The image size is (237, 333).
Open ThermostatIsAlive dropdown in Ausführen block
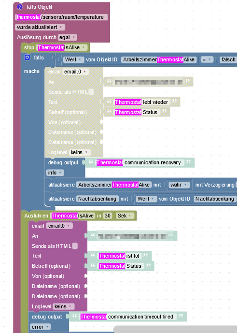click(72, 216)
